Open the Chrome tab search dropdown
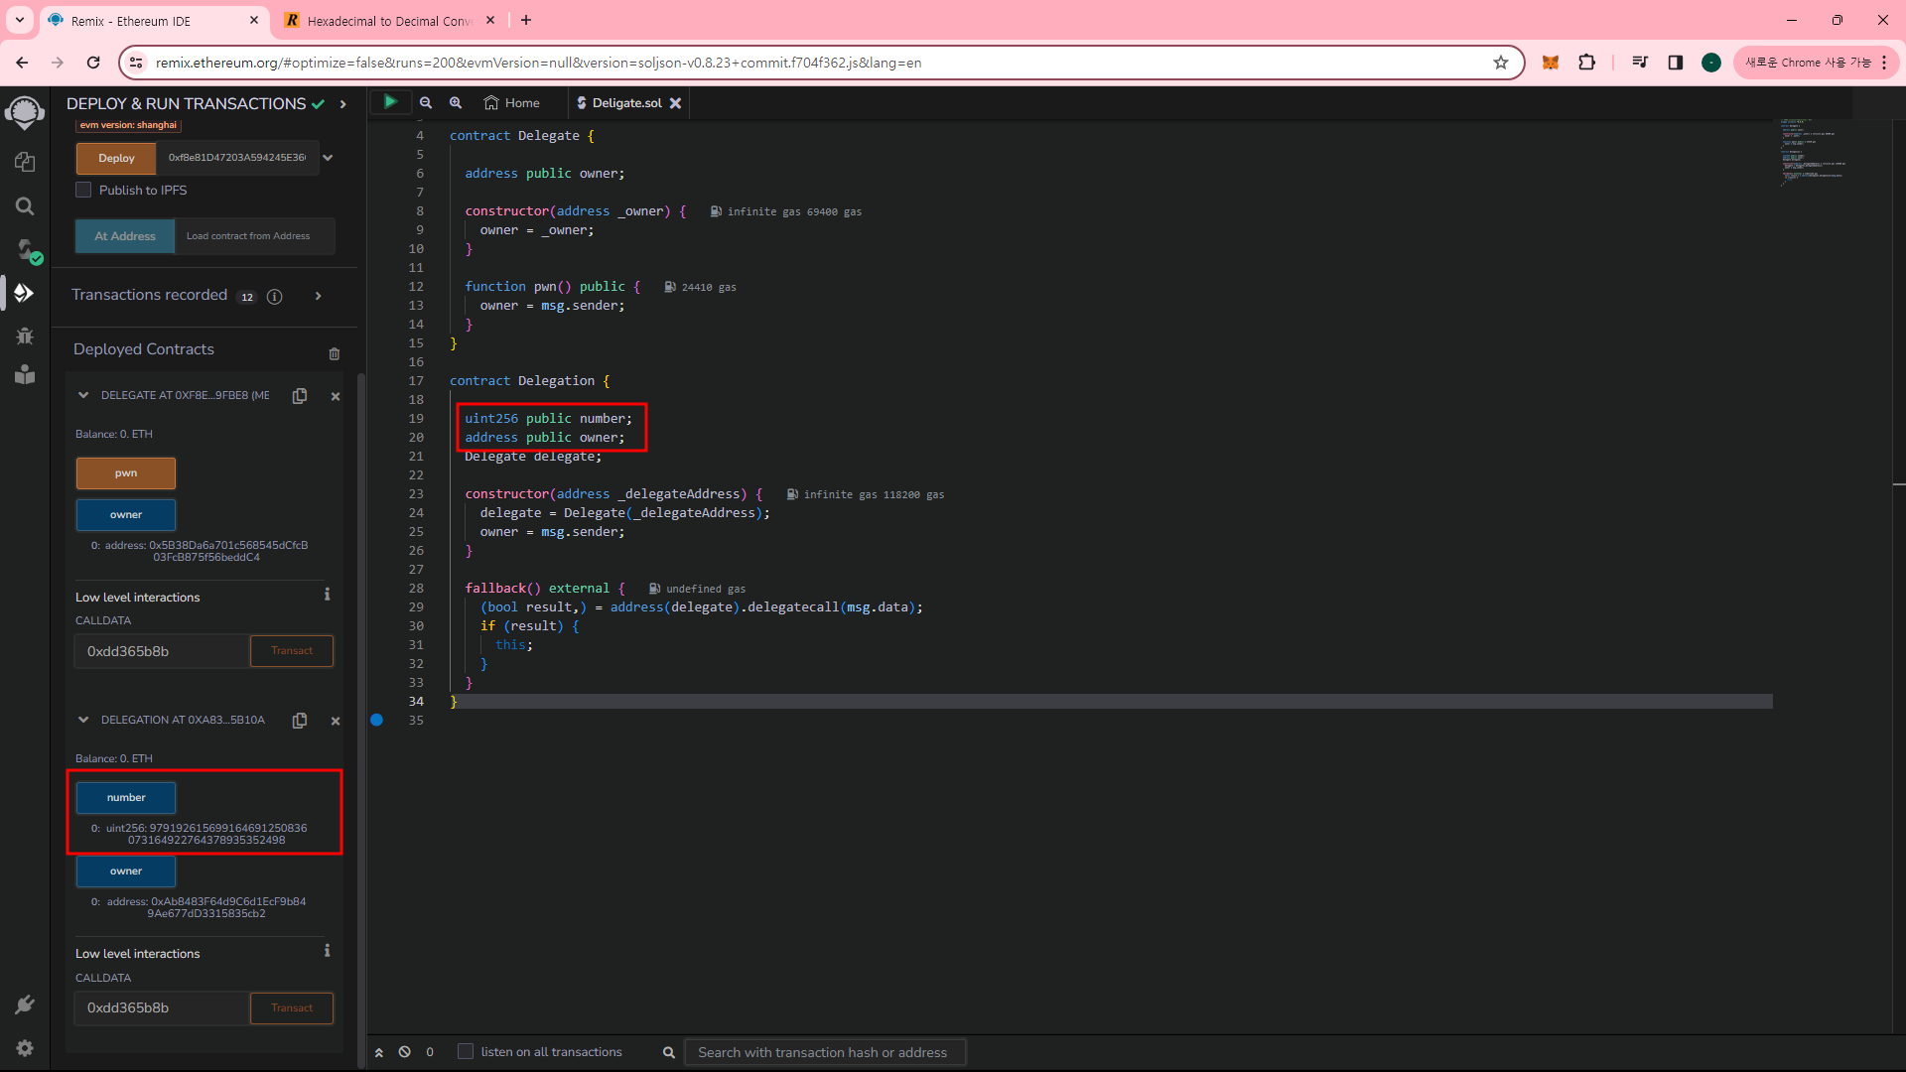Screen dimensions: 1906x1072 point(20,20)
